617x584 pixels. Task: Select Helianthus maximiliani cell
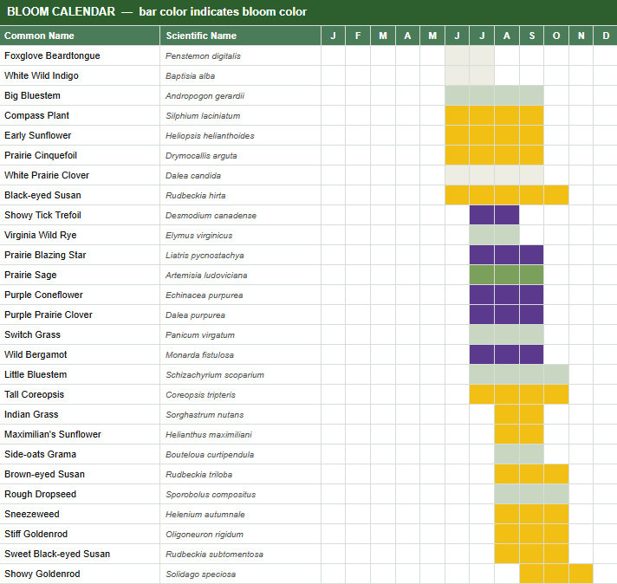coord(240,434)
